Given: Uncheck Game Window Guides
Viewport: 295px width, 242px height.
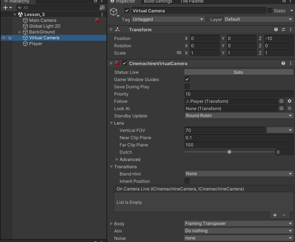Looking at the screenshot, I should (187, 79).
